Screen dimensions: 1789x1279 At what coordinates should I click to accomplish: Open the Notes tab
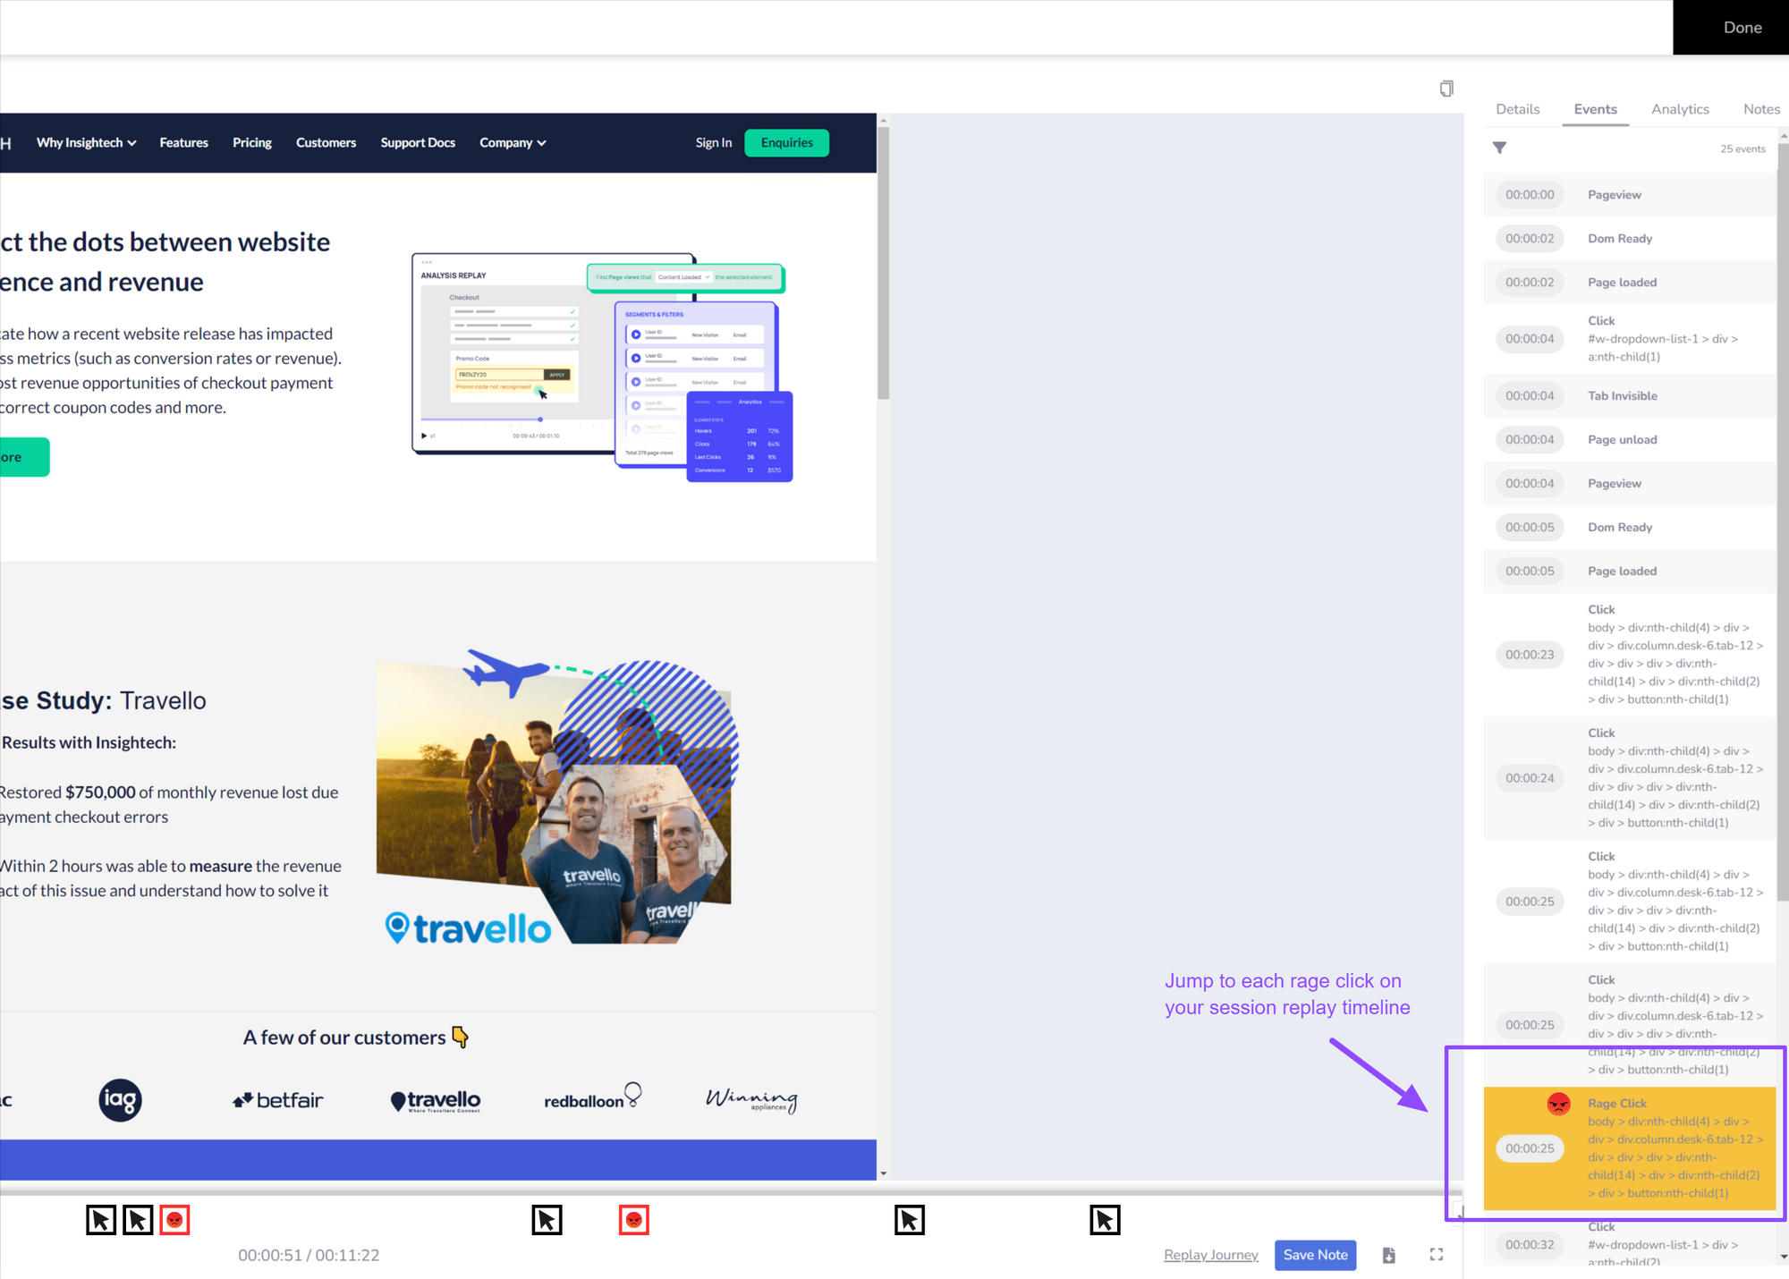click(1760, 109)
